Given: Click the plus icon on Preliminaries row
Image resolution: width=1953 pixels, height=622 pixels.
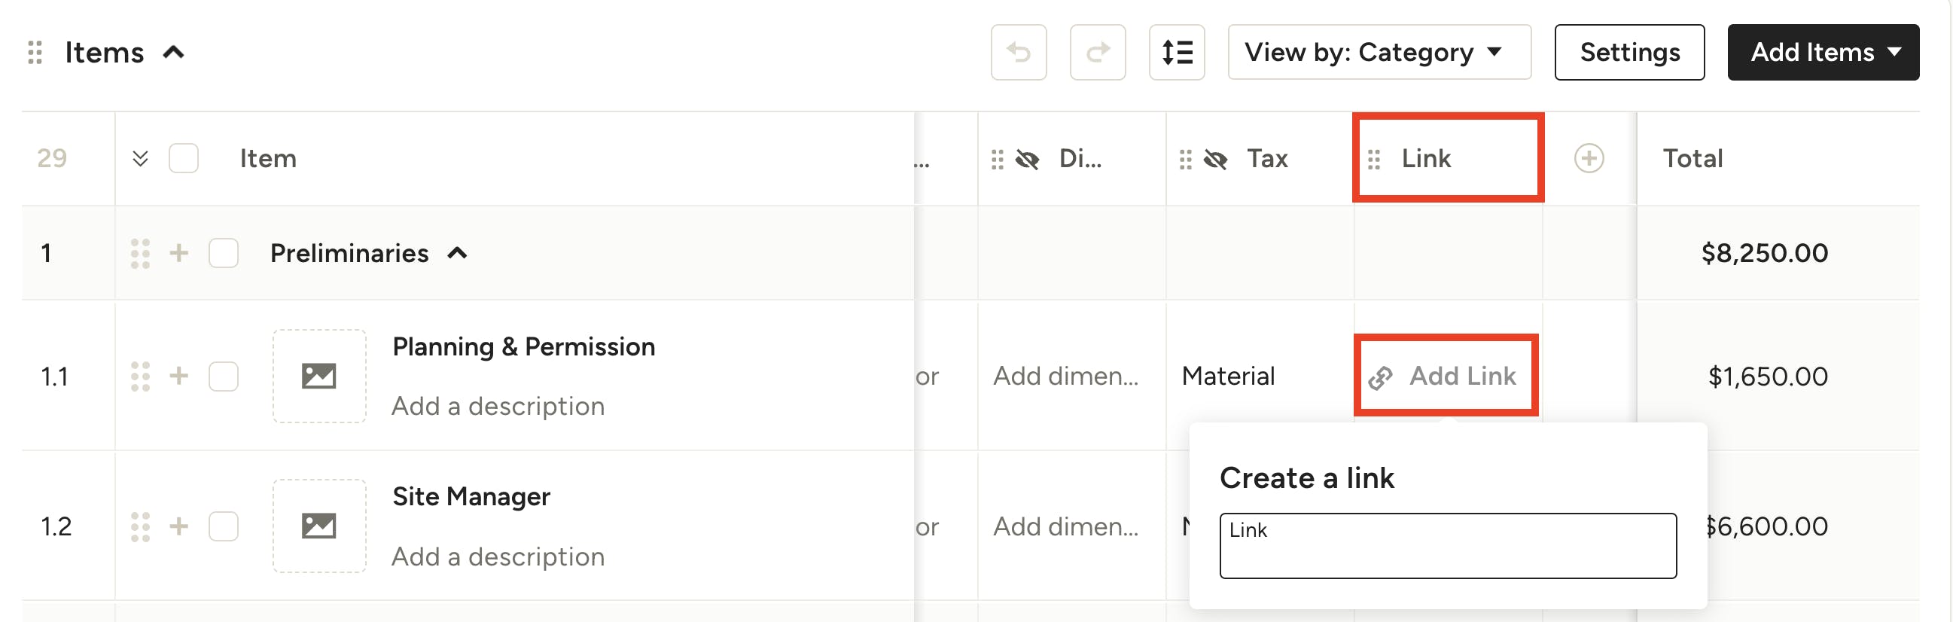Looking at the screenshot, I should point(179,252).
